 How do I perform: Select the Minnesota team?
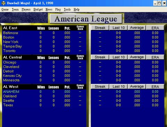[x=11, y=80]
